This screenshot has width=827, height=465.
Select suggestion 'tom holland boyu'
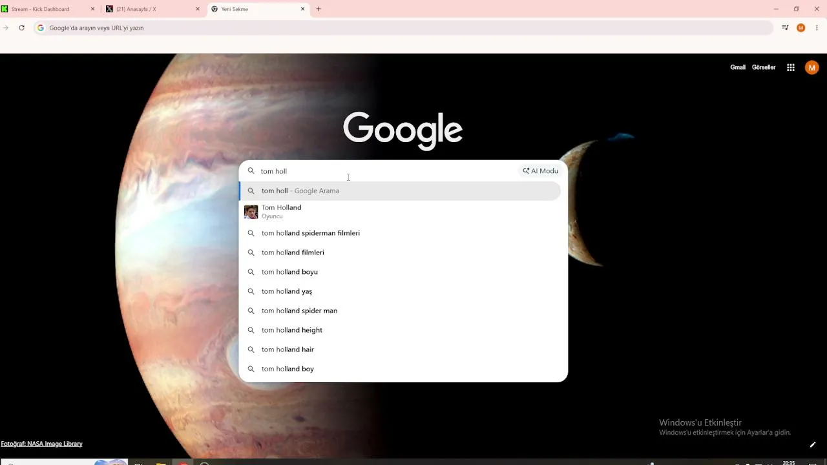click(400, 272)
